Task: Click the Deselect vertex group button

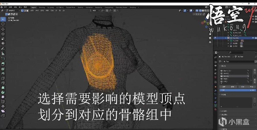Action: tap(252, 87)
